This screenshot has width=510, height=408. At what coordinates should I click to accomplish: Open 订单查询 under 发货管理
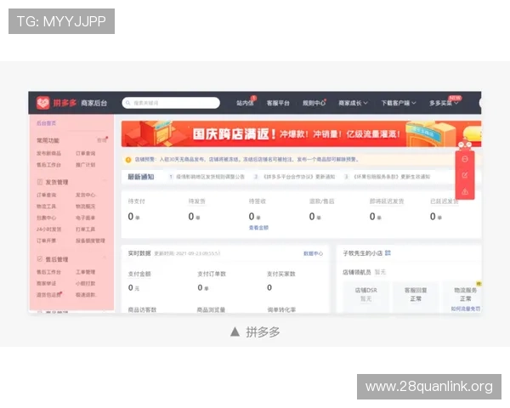pyautogui.click(x=46, y=195)
